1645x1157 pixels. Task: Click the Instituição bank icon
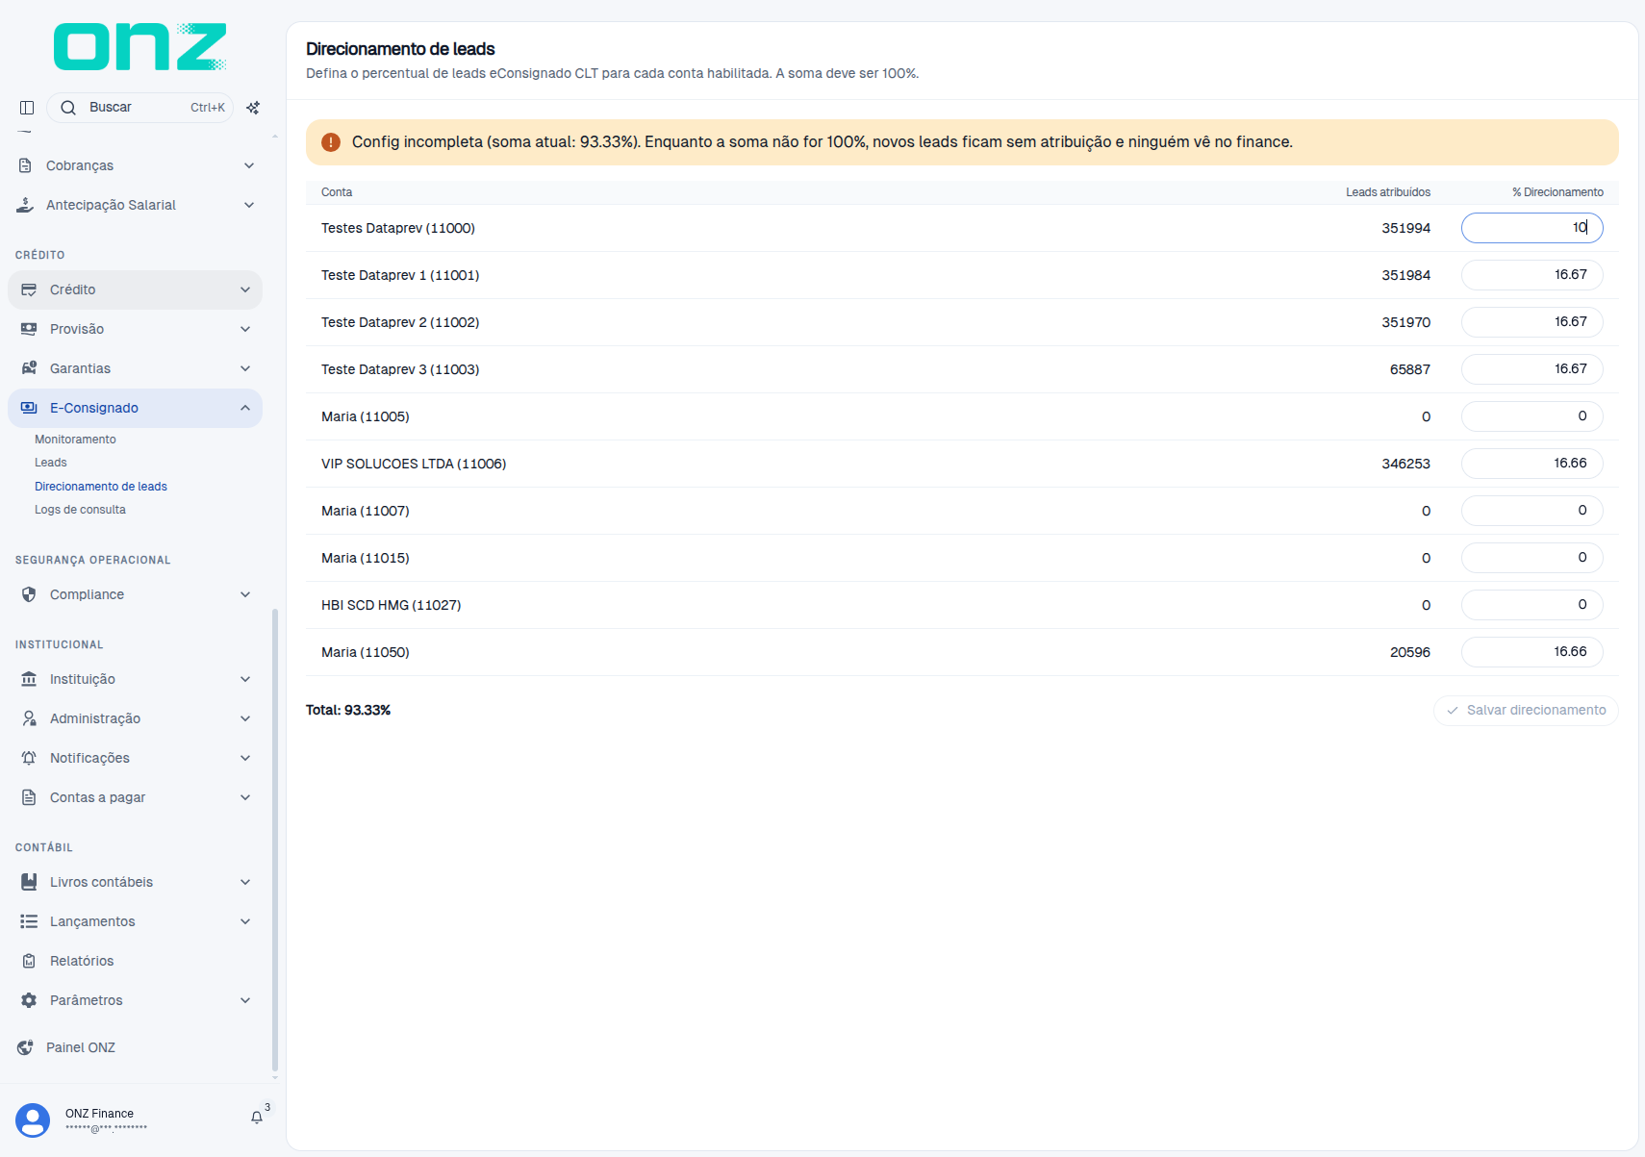coord(29,679)
